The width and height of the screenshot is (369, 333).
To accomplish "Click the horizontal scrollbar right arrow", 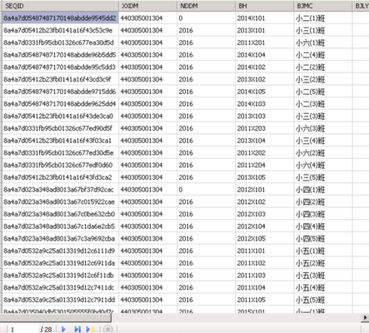I will [365, 317].
